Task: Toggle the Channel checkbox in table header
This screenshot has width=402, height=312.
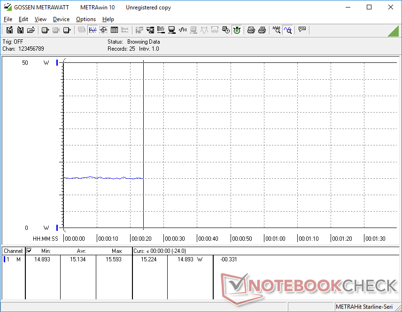Action: 29,251
